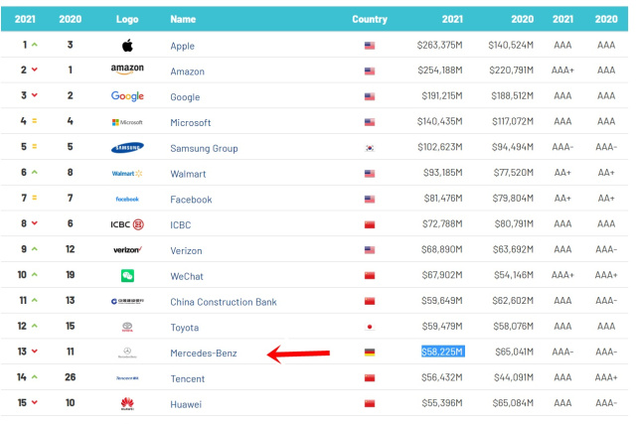Image resolution: width=636 pixels, height=424 pixels.
Task: Sort by the Logo column header
Action: click(x=127, y=19)
